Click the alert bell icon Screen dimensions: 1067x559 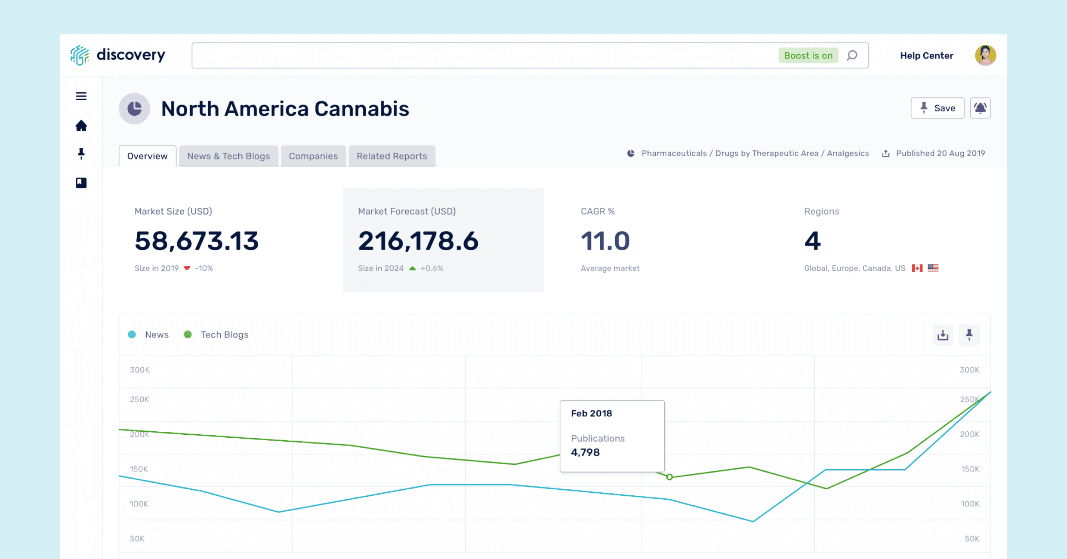(x=980, y=108)
